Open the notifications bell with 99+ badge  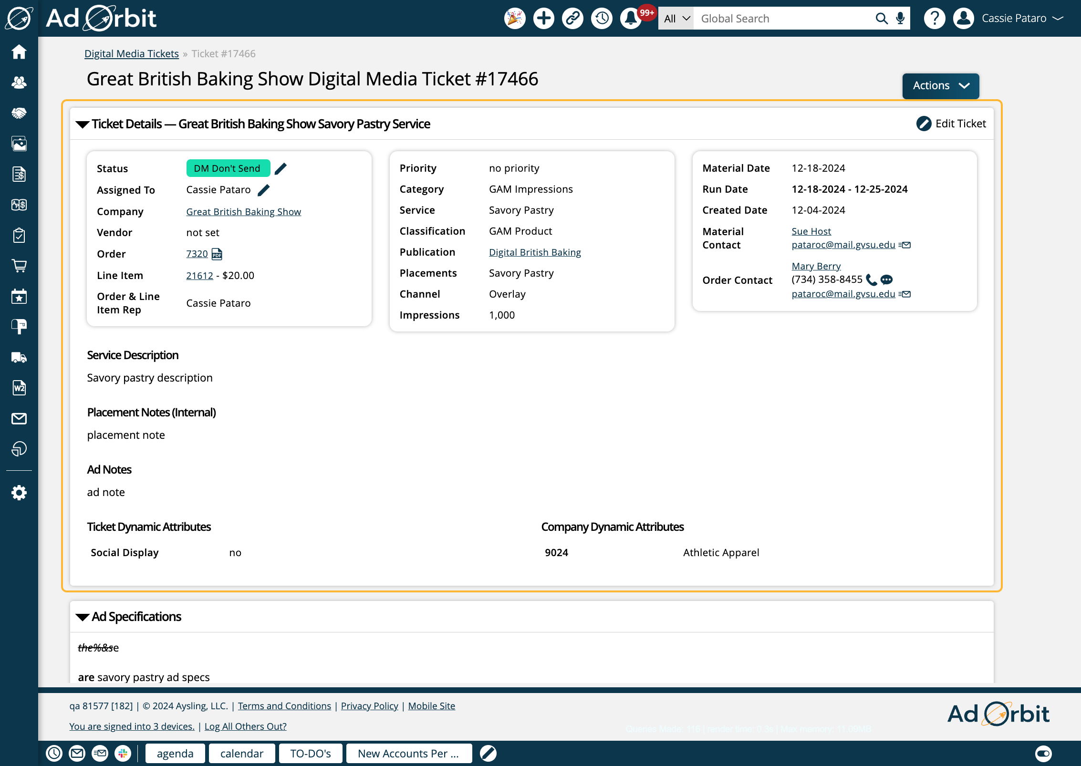pos(631,19)
